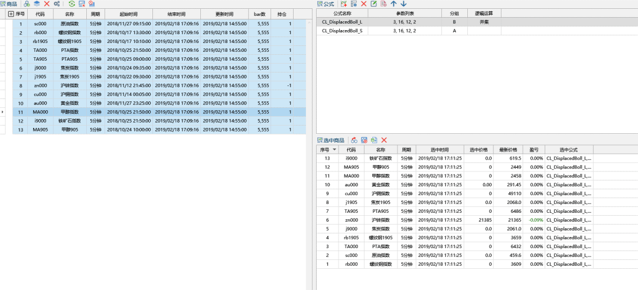Click the add formula icon with red plus

click(x=344, y=4)
